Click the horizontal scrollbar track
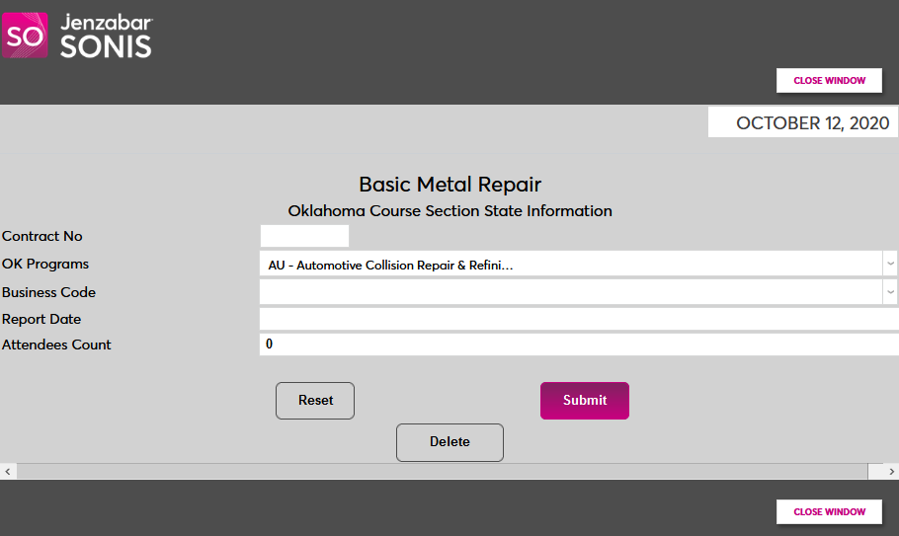899x536 pixels. [445, 472]
